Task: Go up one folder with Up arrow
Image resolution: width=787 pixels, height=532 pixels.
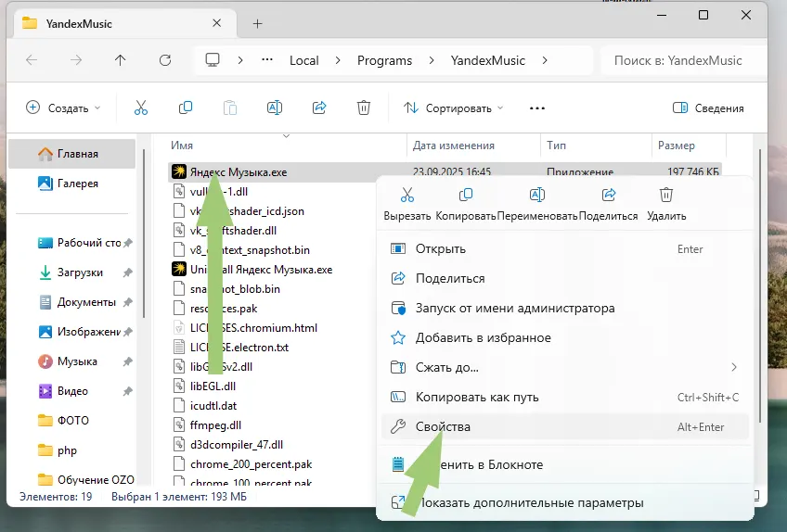Action: pos(120,60)
